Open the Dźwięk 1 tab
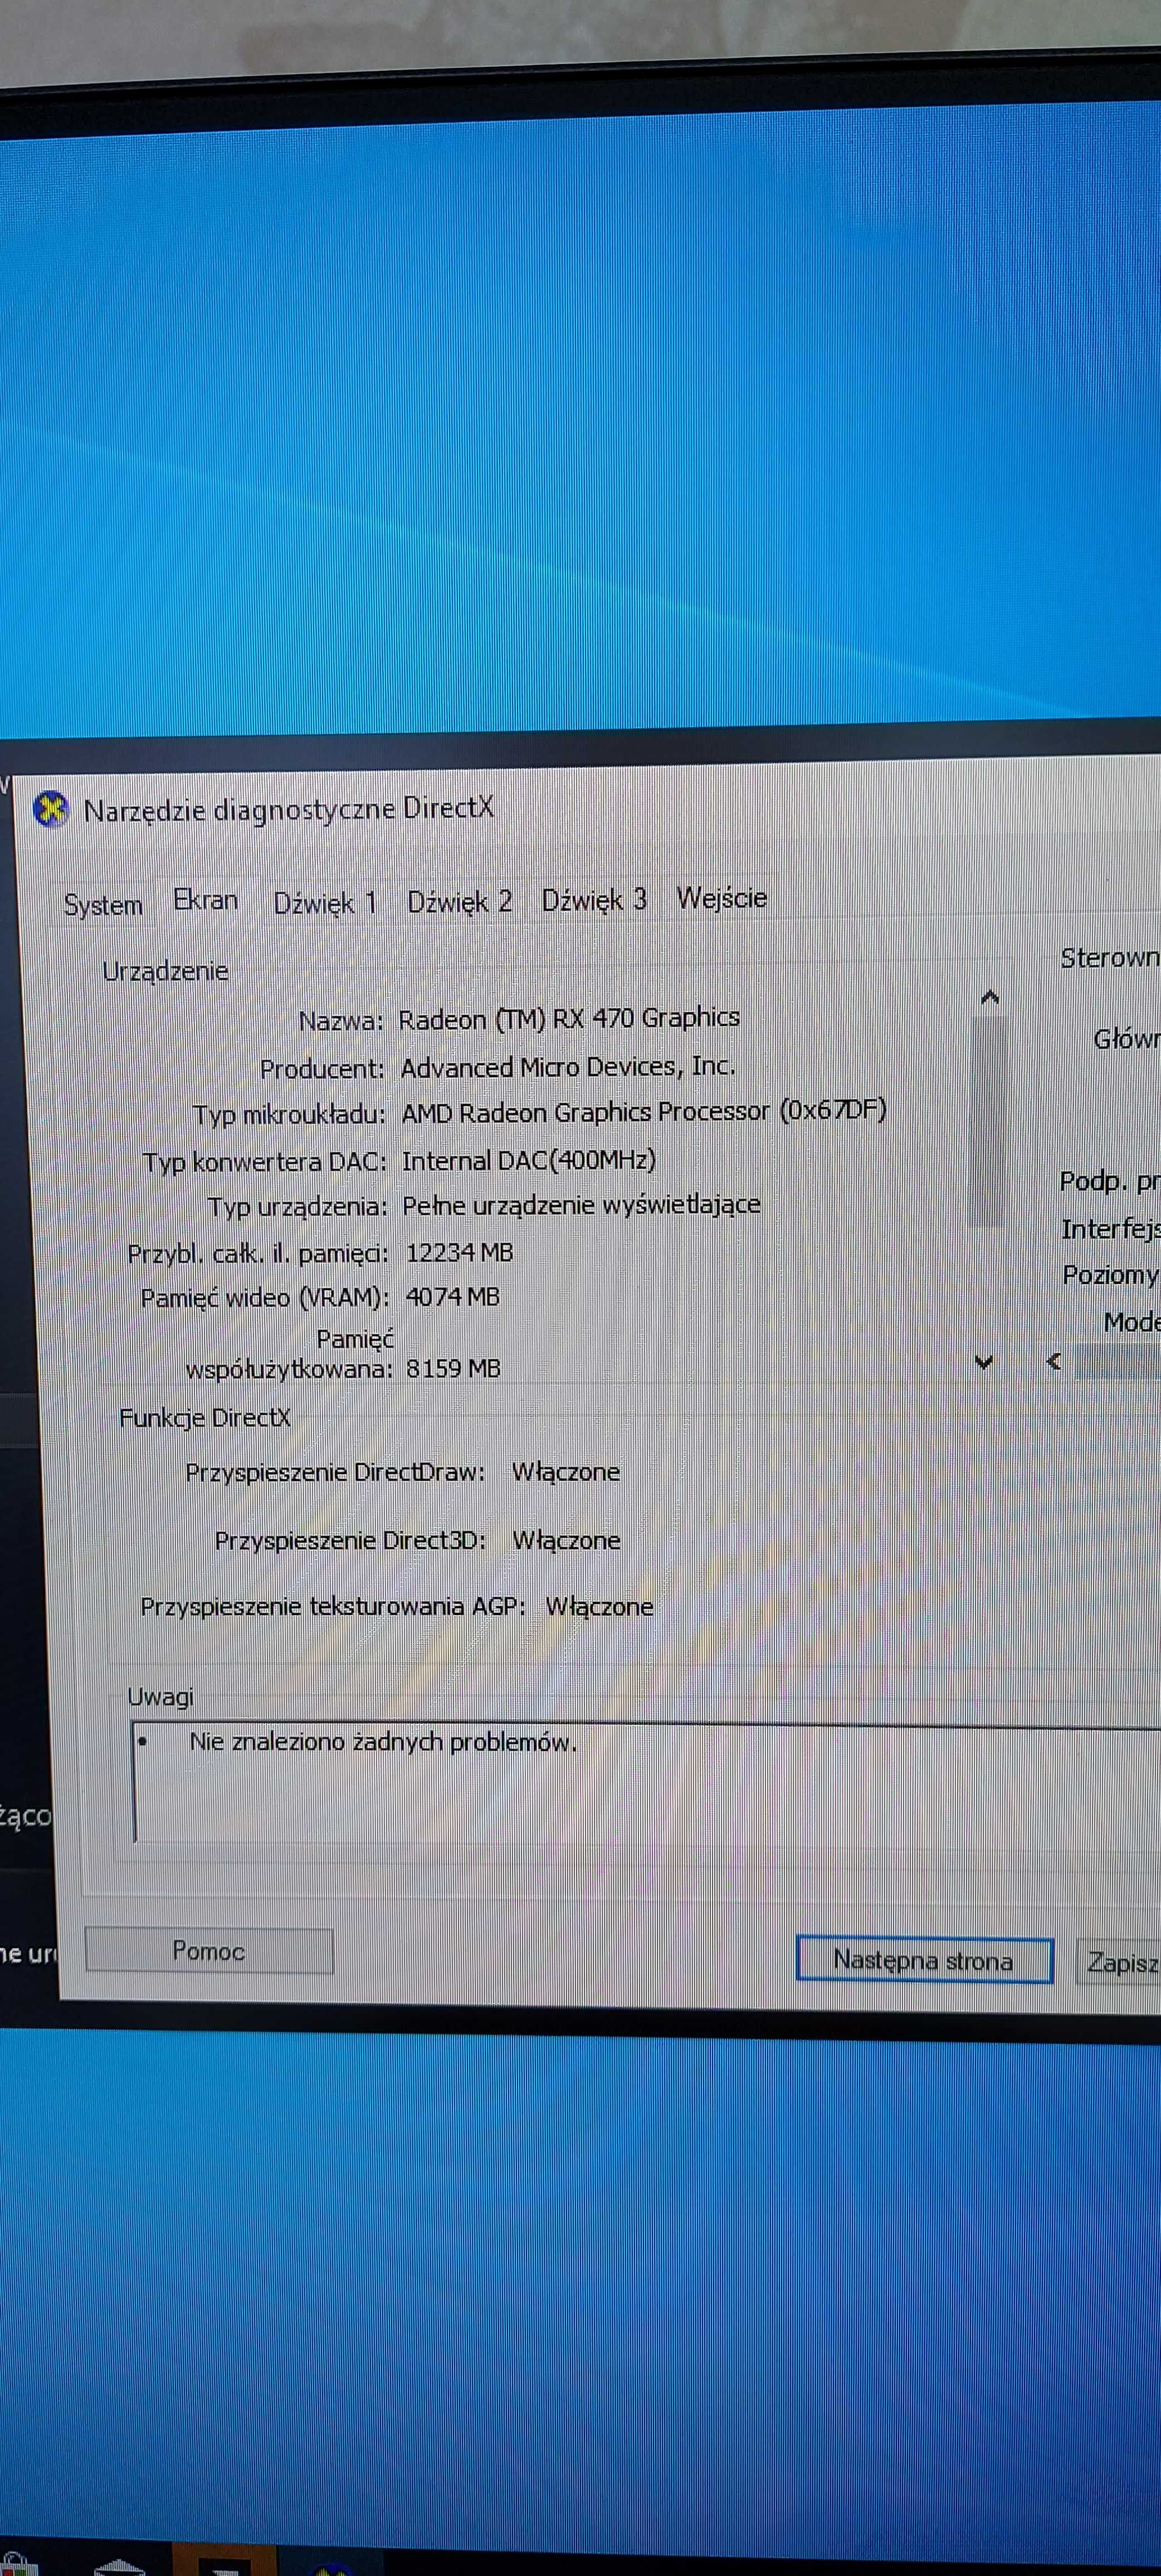This screenshot has width=1161, height=2576. coord(325,903)
